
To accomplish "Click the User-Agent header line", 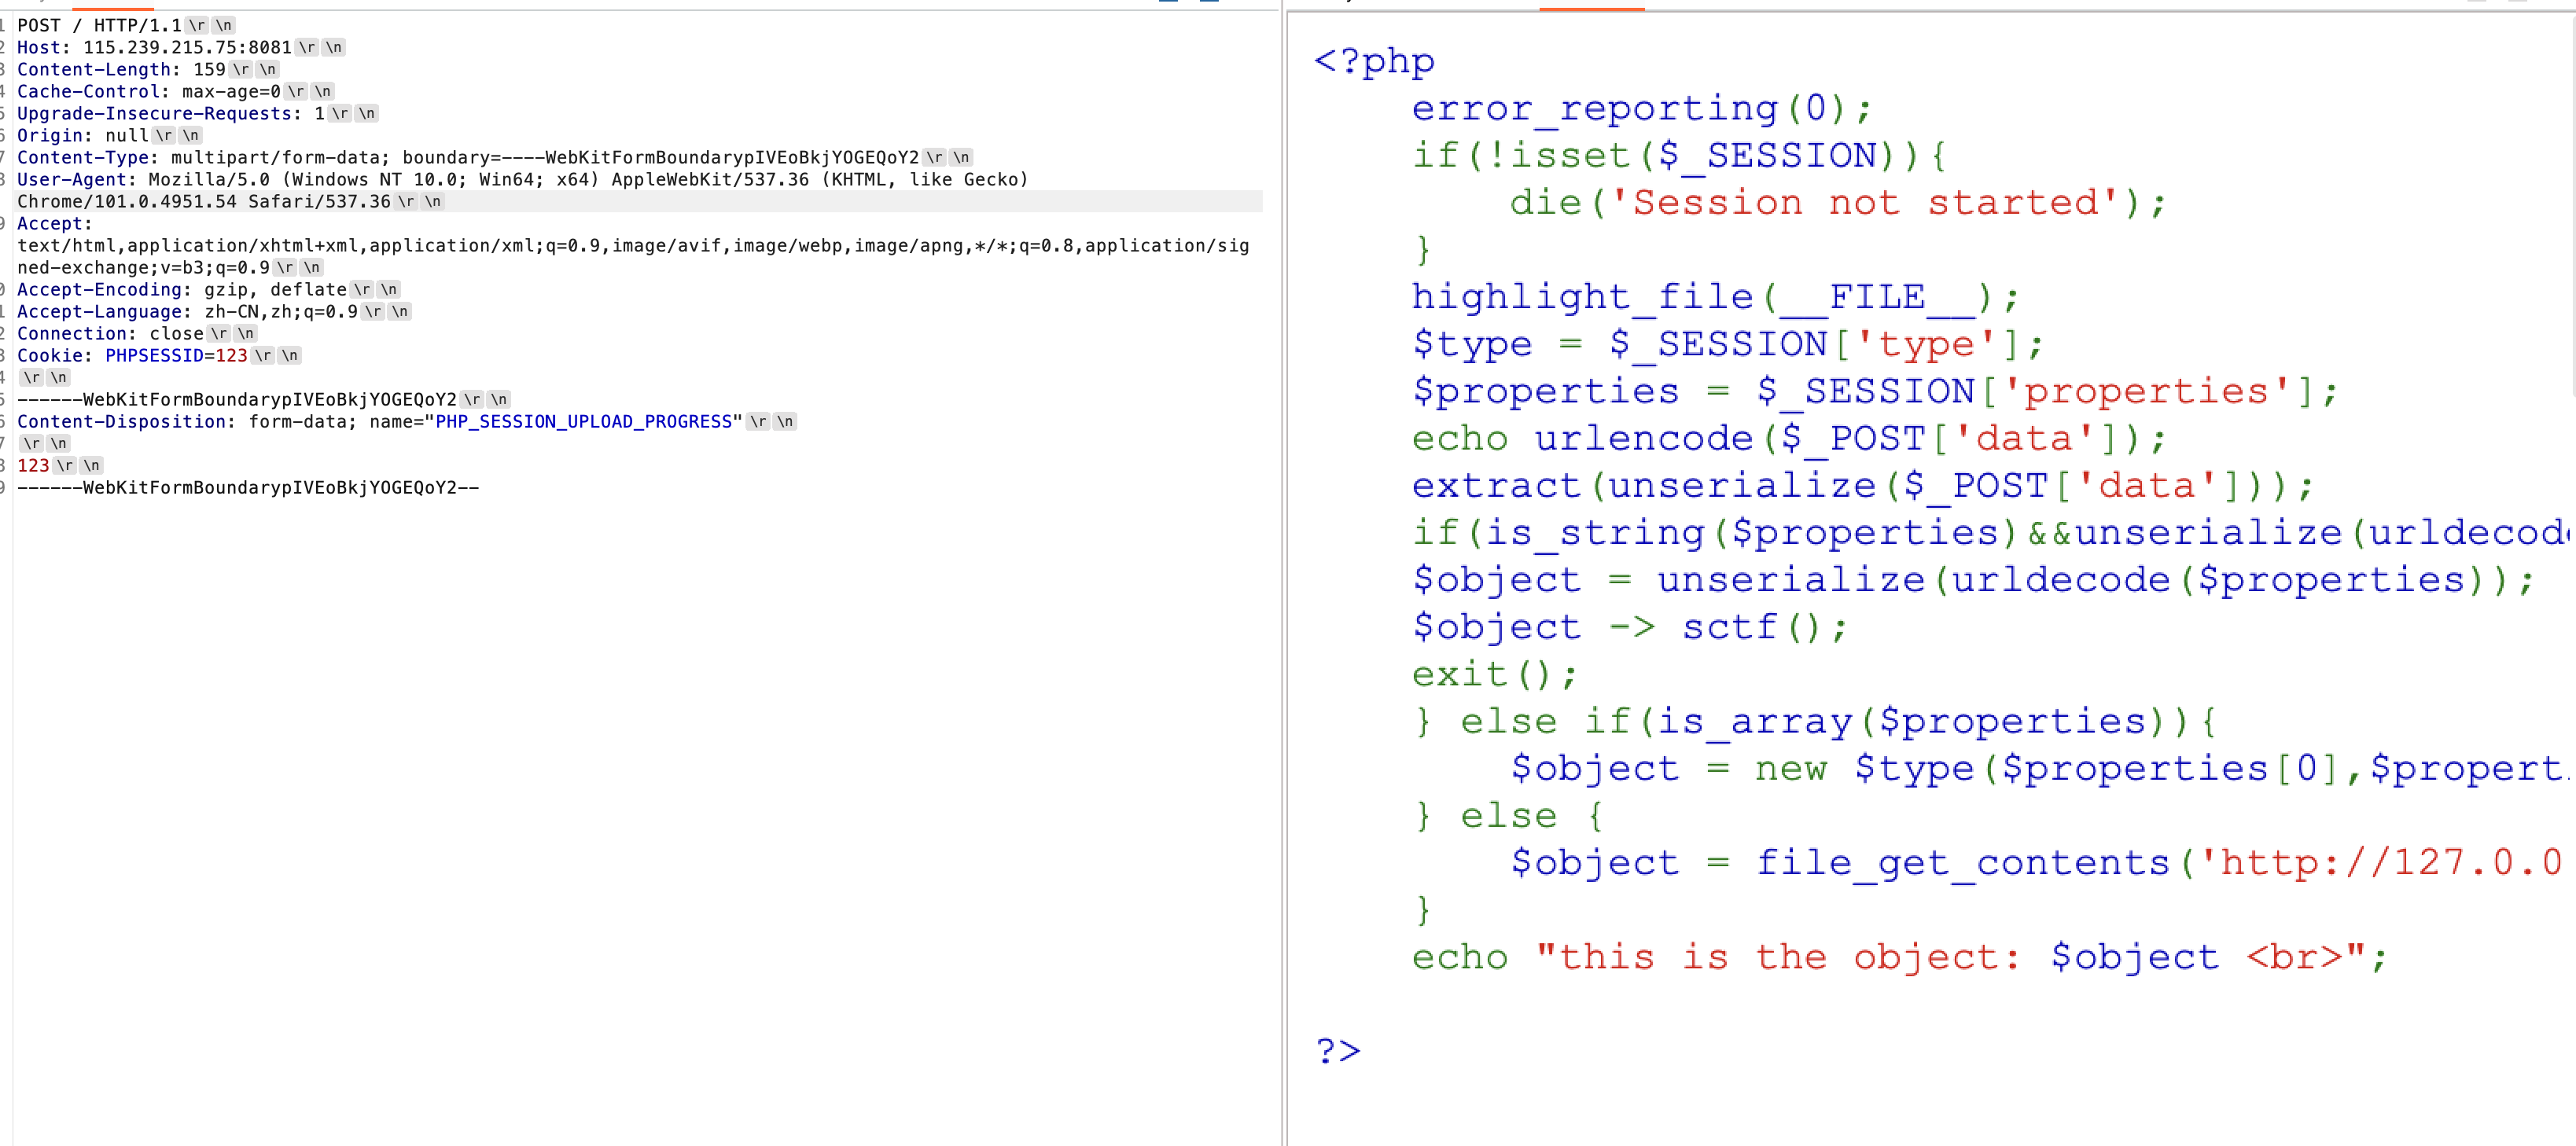I will point(520,179).
